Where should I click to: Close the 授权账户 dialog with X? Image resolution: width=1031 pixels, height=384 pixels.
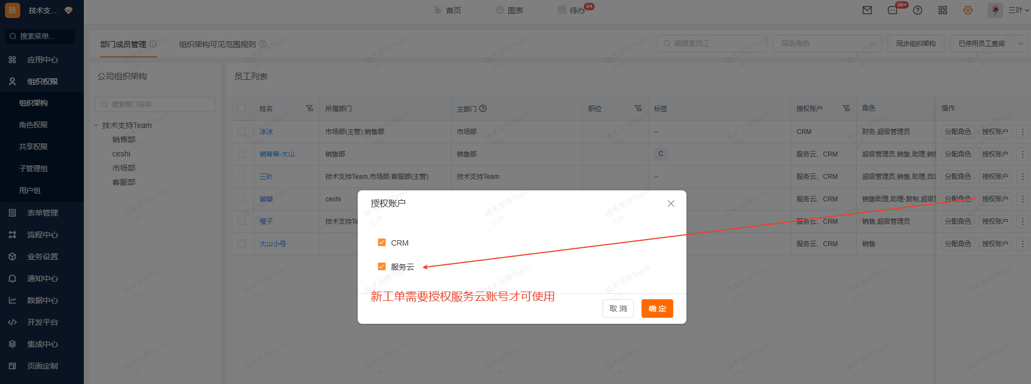tap(671, 203)
